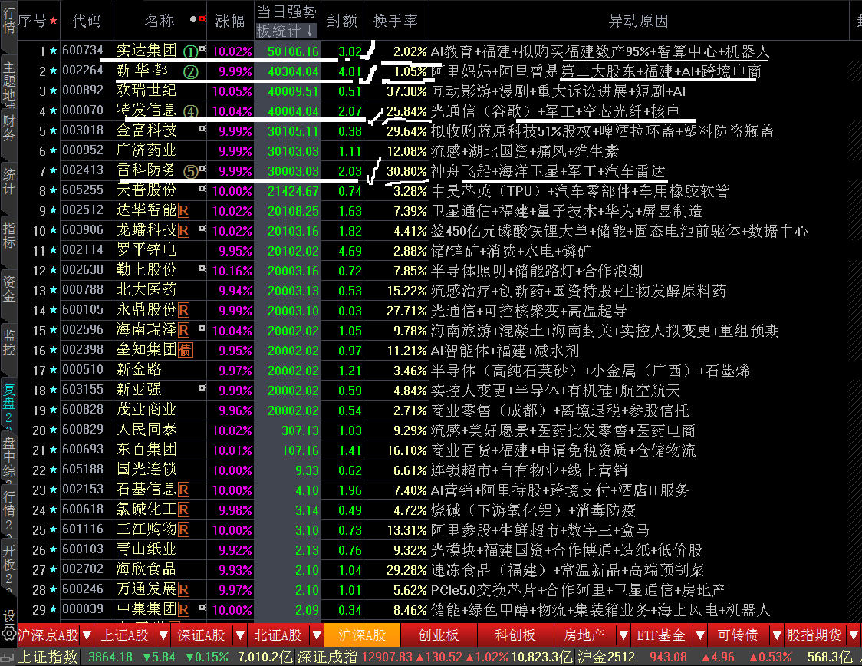
Task: Click the info marker icon on 勤上股份 row
Action: point(202,269)
